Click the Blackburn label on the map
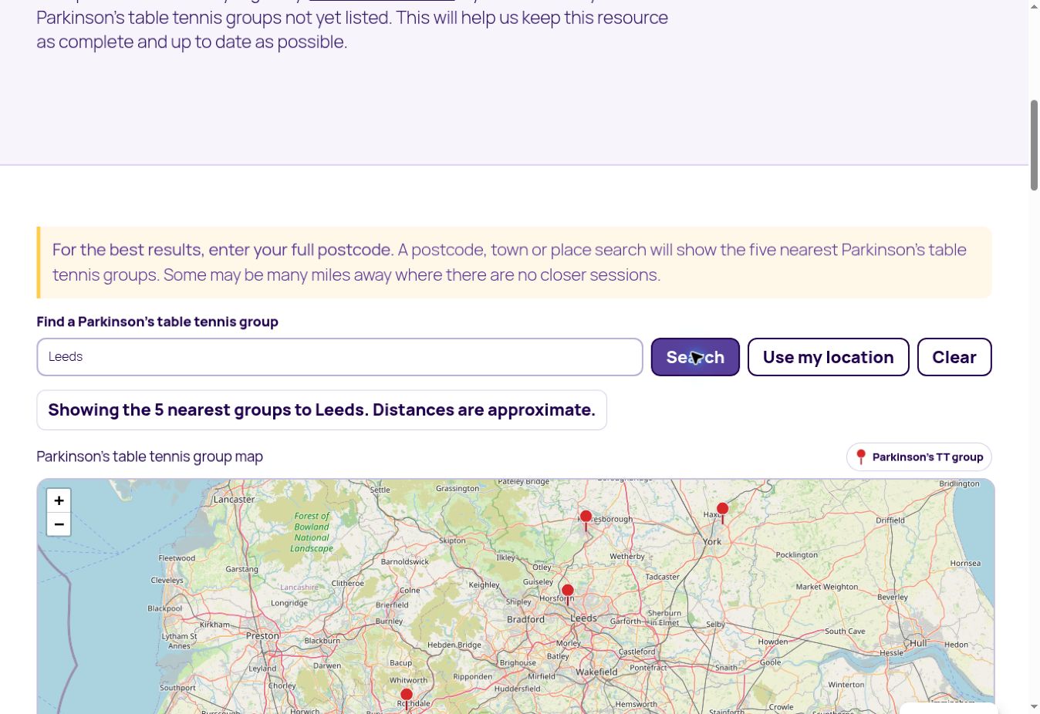Screen dimensions: 1040x714 (322, 640)
